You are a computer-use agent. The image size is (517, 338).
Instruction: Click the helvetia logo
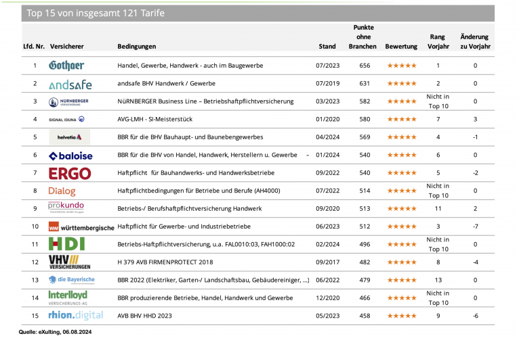pyautogui.click(x=69, y=137)
